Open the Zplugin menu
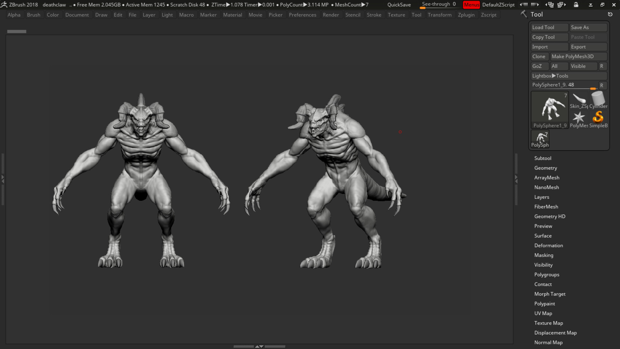 click(x=466, y=15)
